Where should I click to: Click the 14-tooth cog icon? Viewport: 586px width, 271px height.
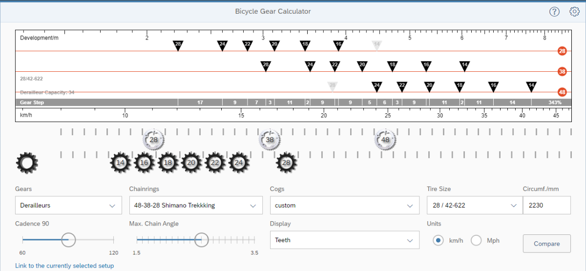pos(121,163)
